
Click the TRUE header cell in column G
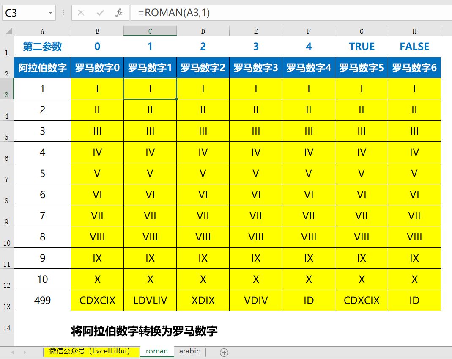(362, 46)
